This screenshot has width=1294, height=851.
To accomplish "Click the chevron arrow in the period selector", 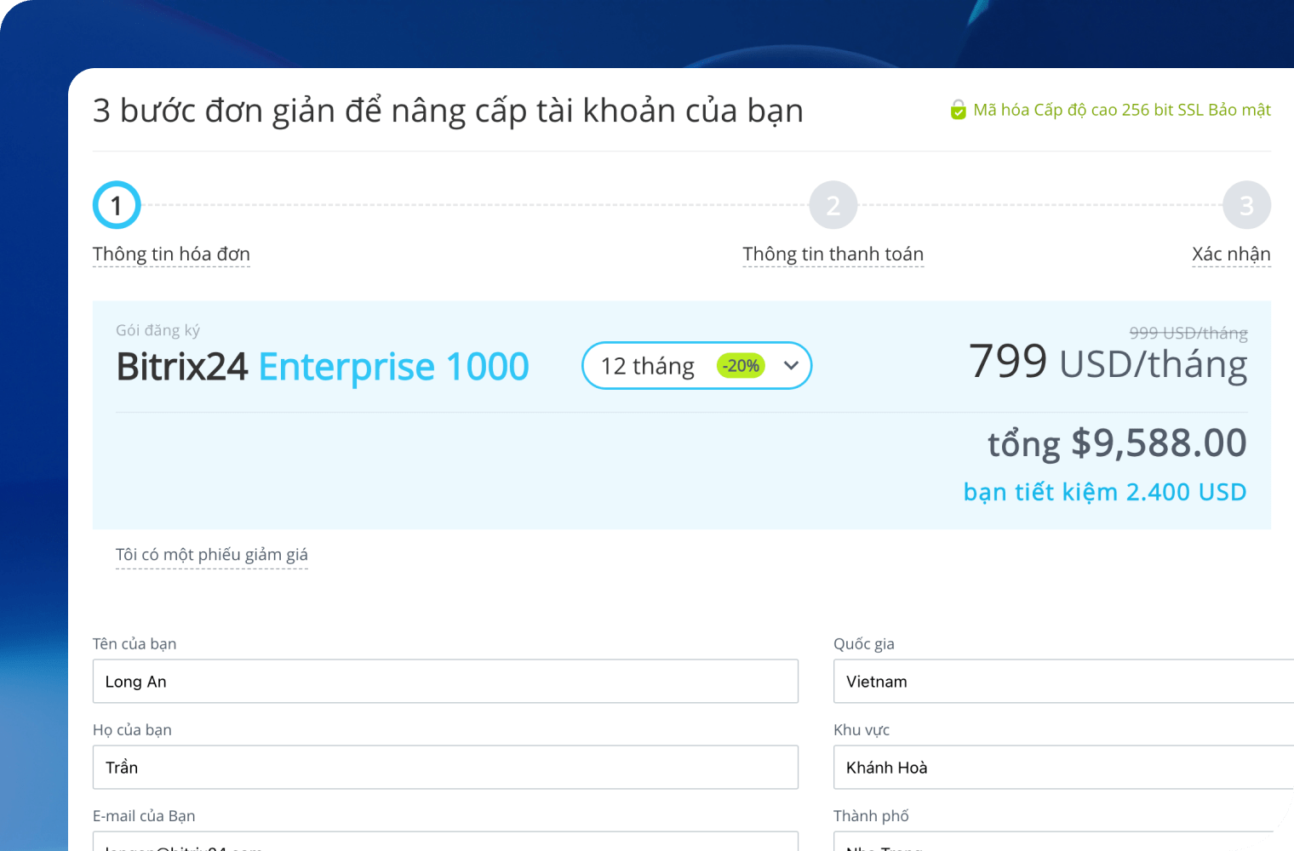I will (x=791, y=366).
